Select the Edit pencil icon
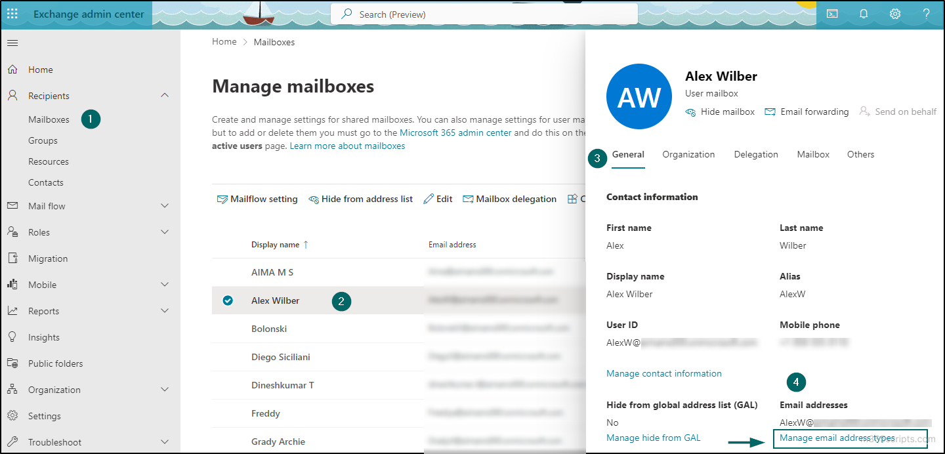945x454 pixels. click(437, 198)
